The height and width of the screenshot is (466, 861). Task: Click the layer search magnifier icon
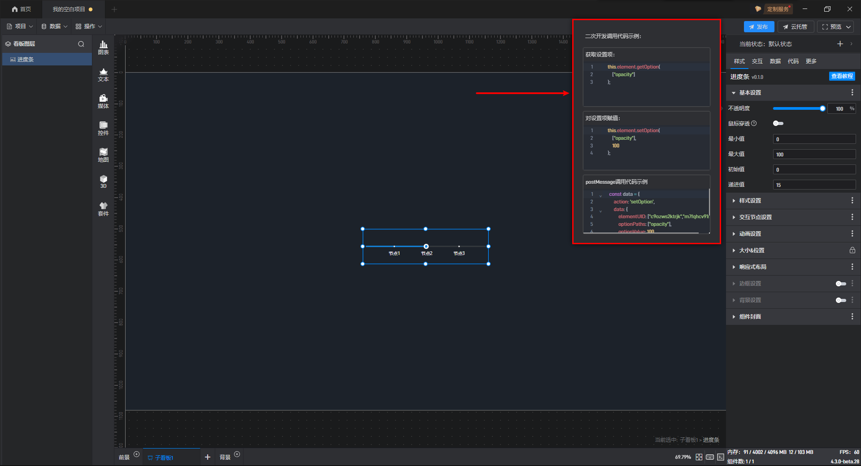[81, 44]
